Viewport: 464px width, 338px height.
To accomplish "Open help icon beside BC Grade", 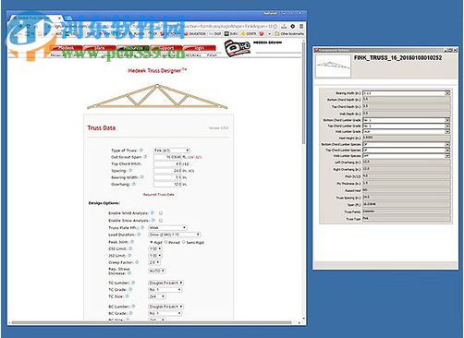I will [x=130, y=313].
